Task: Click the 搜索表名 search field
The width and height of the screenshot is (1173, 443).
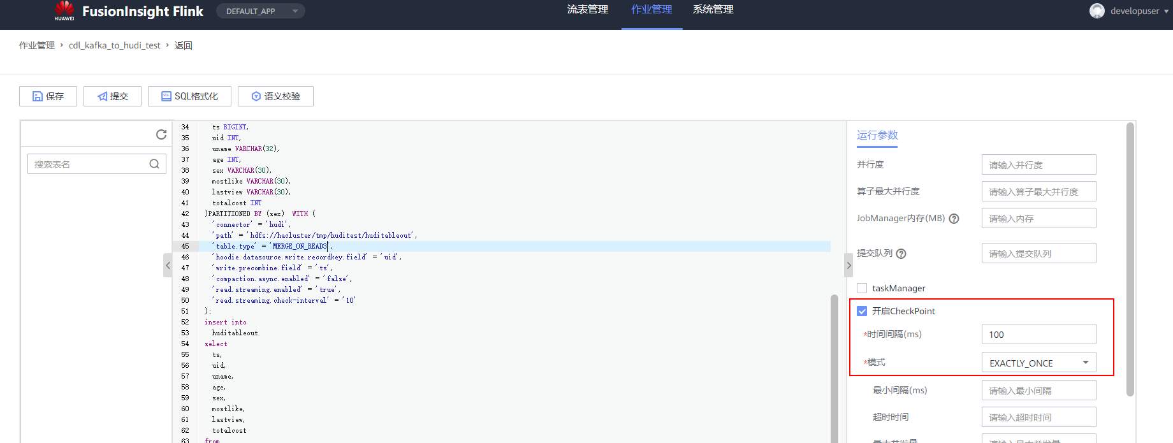Action: [x=97, y=164]
